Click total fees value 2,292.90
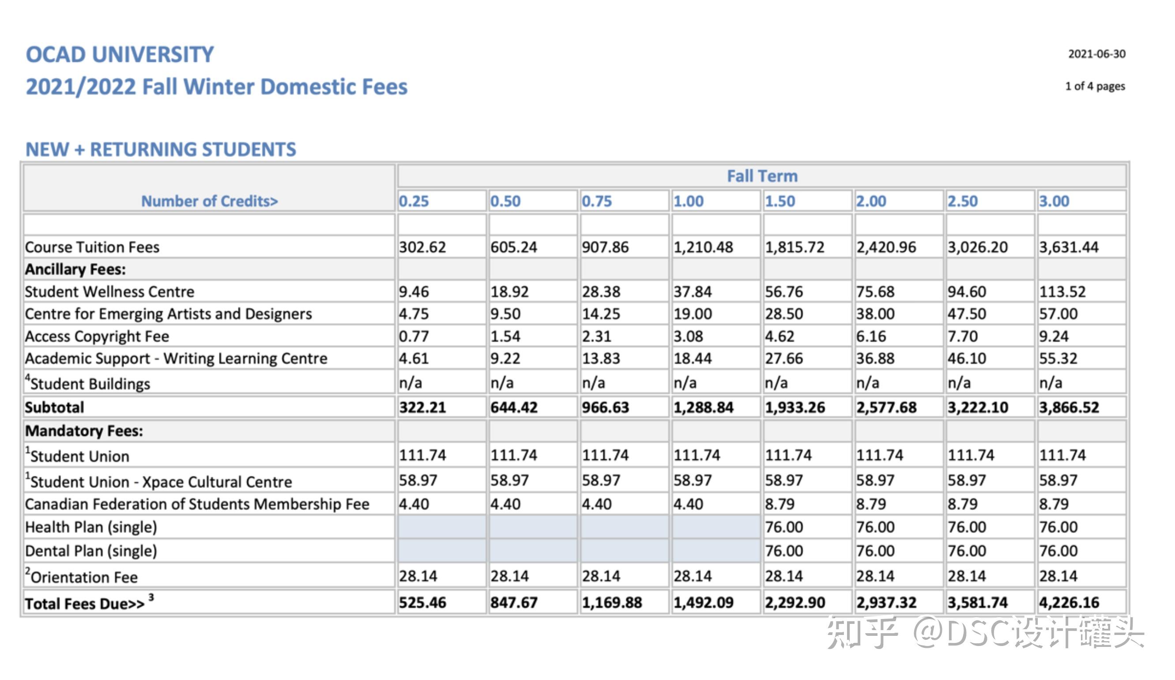This screenshot has width=1175, height=680. click(794, 603)
